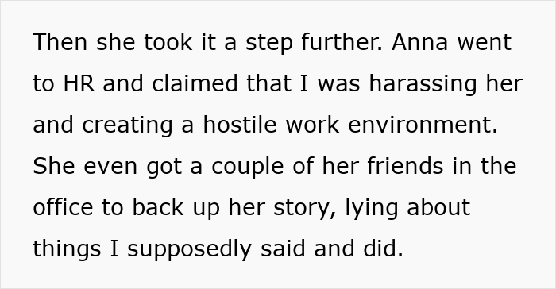
Task: Click the word "further." in first line
Action: click(342, 42)
